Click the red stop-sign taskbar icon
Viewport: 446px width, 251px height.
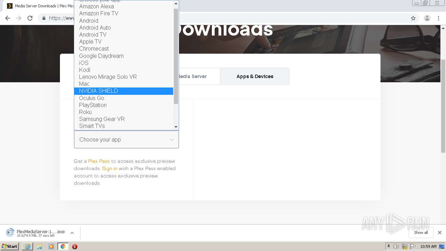click(x=75, y=246)
